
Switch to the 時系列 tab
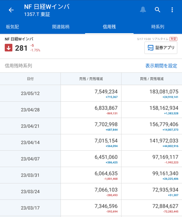(x=158, y=27)
